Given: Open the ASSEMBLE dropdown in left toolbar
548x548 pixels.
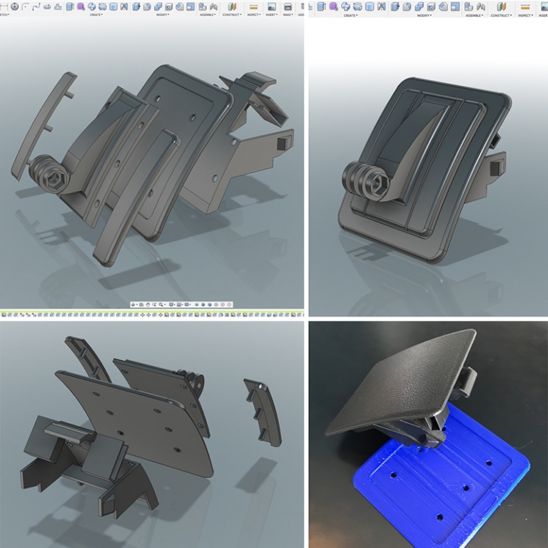Looking at the screenshot, I should (x=208, y=15).
